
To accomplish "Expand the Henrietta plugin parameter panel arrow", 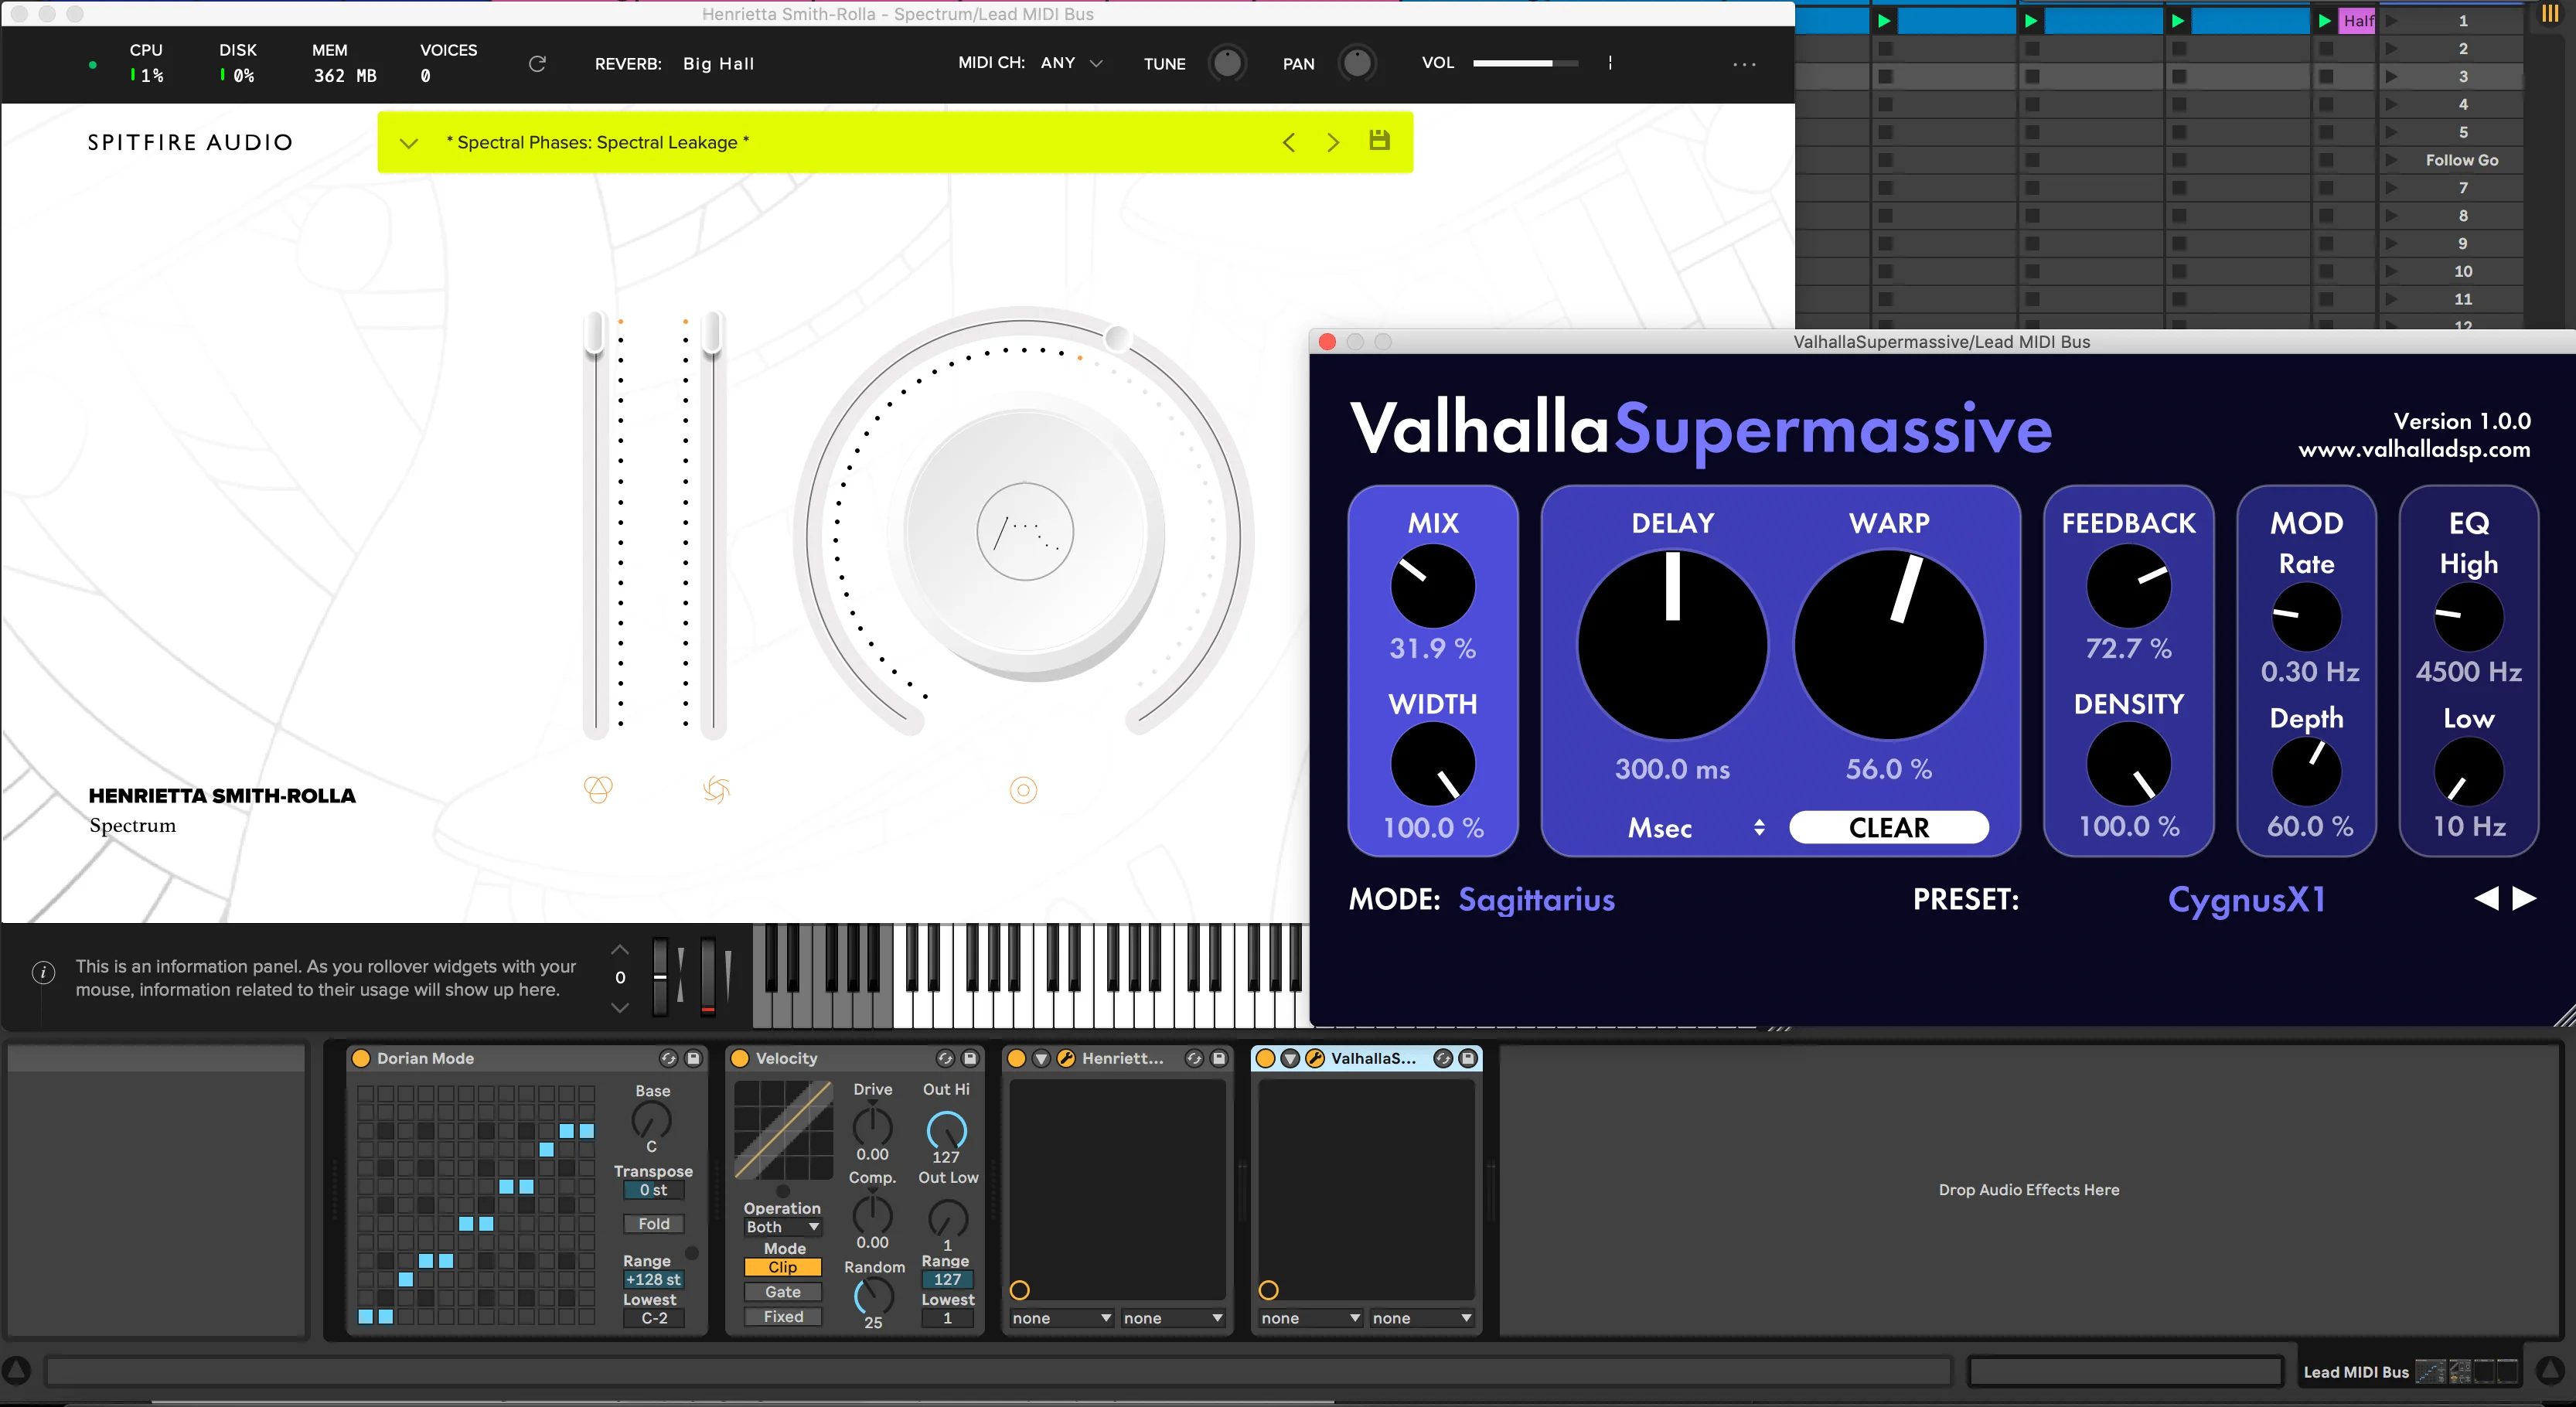I will pos(1041,1059).
